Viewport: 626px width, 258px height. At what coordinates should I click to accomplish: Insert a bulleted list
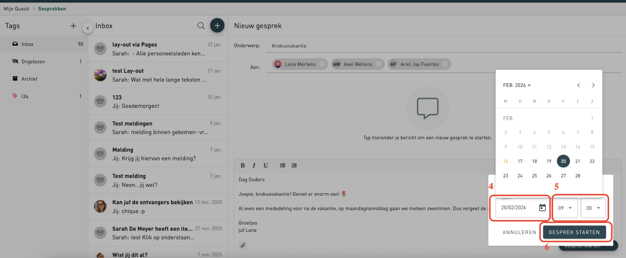coord(283,165)
